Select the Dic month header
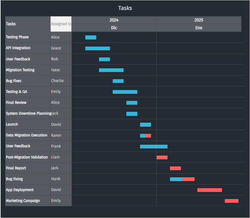The width and height of the screenshot is (250, 218). coord(114,28)
